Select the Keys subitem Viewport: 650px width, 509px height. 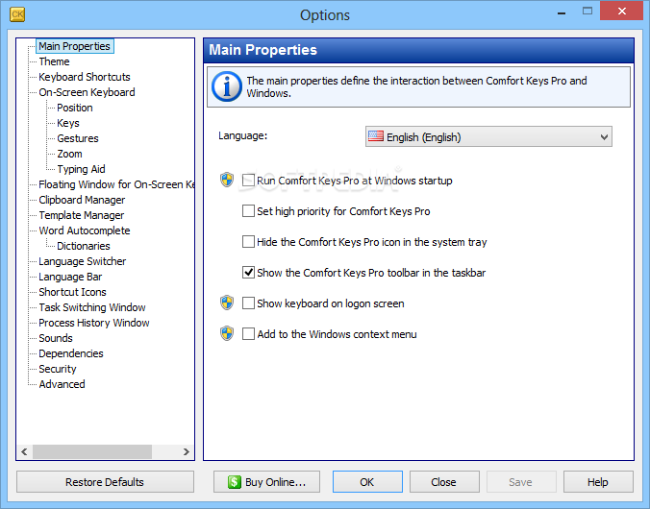click(x=68, y=123)
